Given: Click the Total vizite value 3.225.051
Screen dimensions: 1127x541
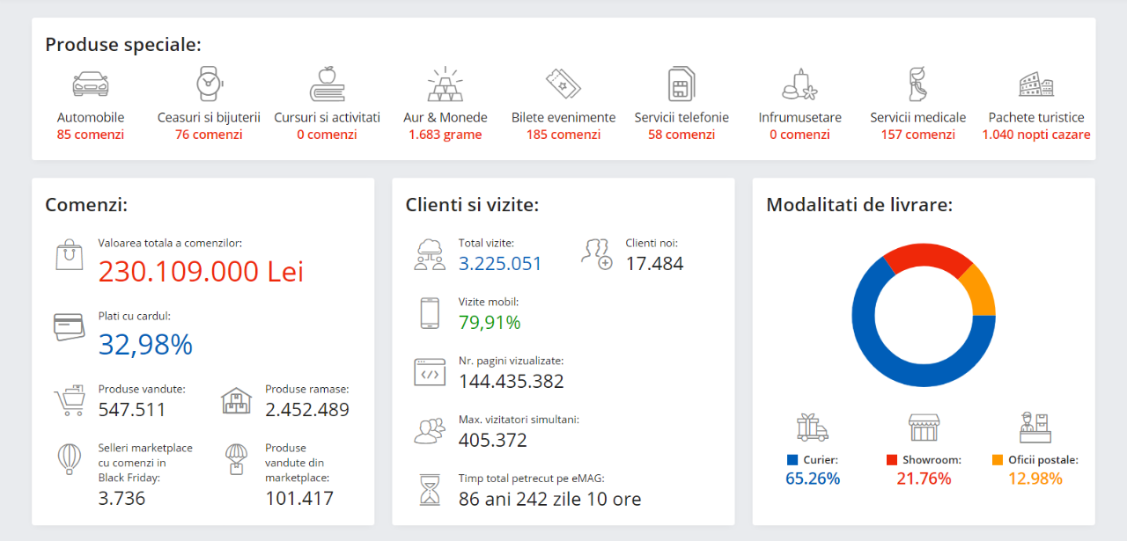Looking at the screenshot, I should pos(500,264).
